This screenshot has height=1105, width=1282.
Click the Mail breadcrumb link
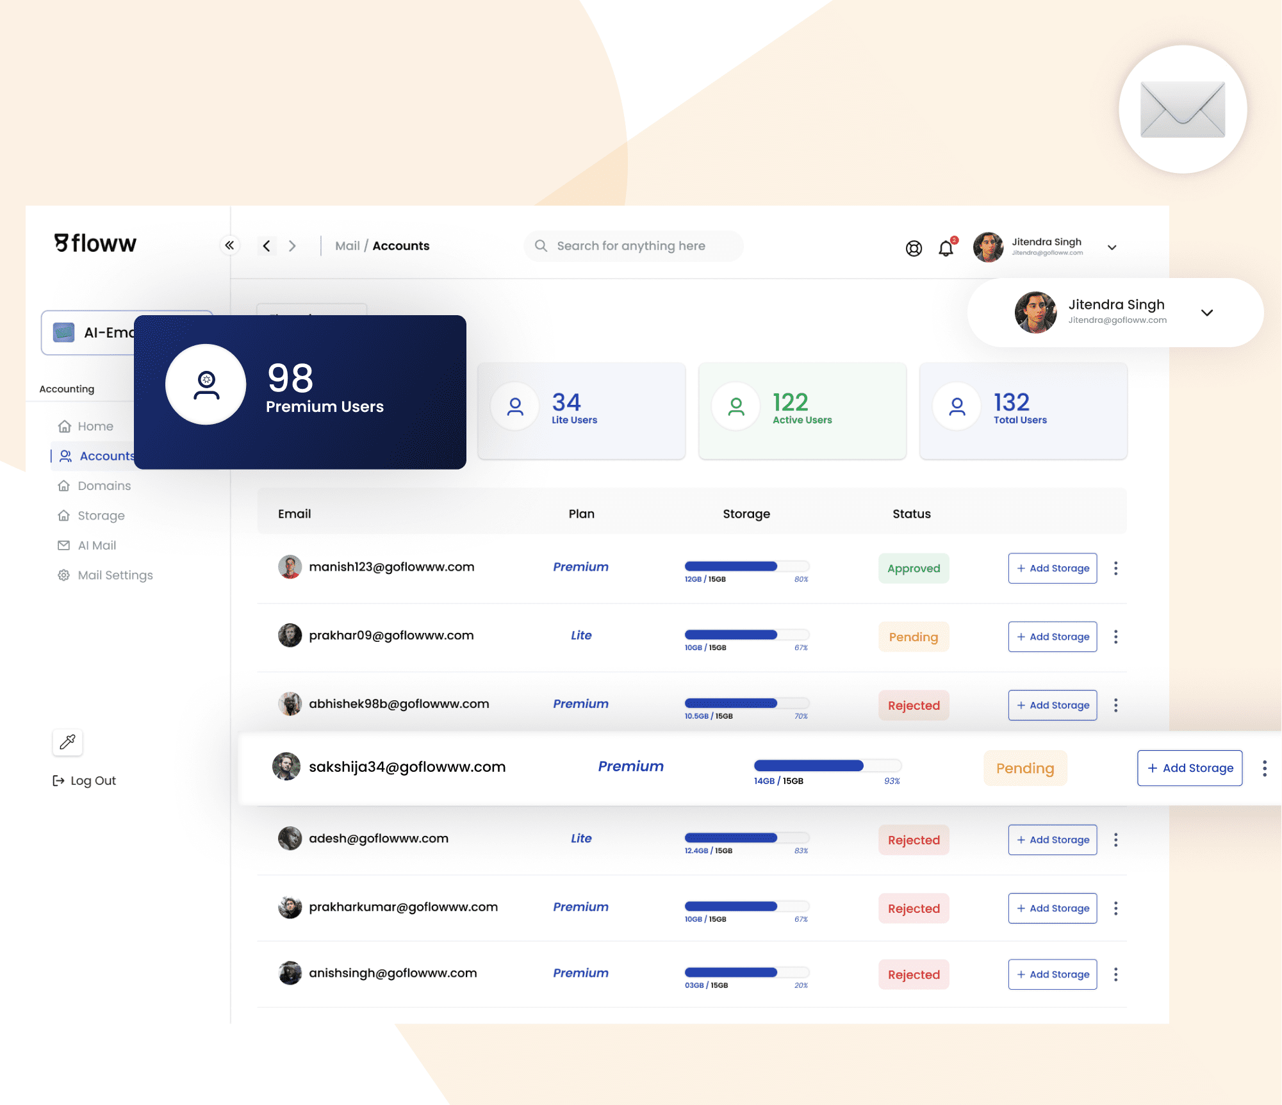[347, 246]
